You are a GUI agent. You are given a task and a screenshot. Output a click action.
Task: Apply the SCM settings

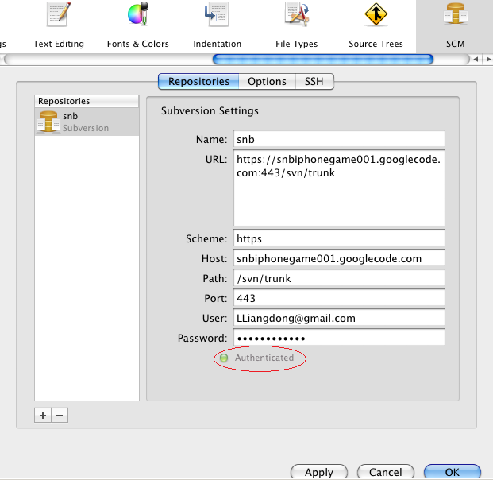[x=319, y=472]
